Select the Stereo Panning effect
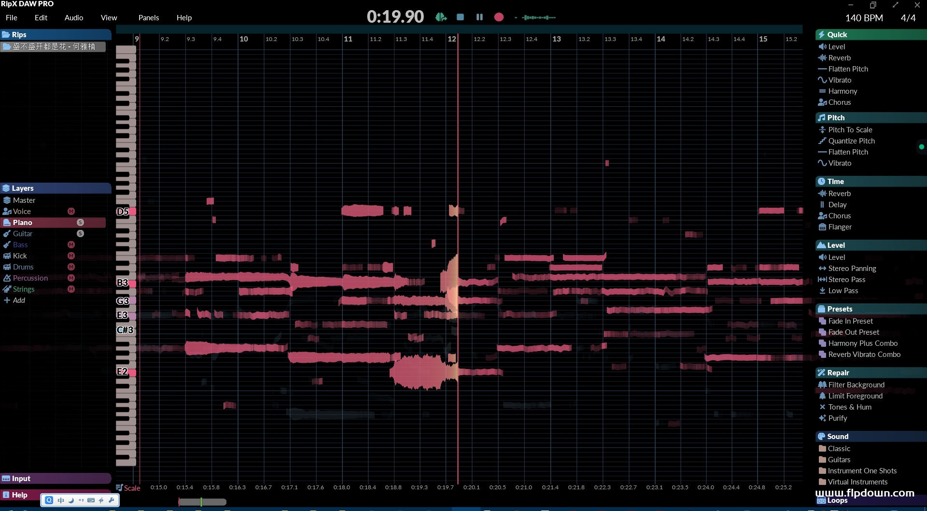The image size is (927, 511). [x=852, y=269]
